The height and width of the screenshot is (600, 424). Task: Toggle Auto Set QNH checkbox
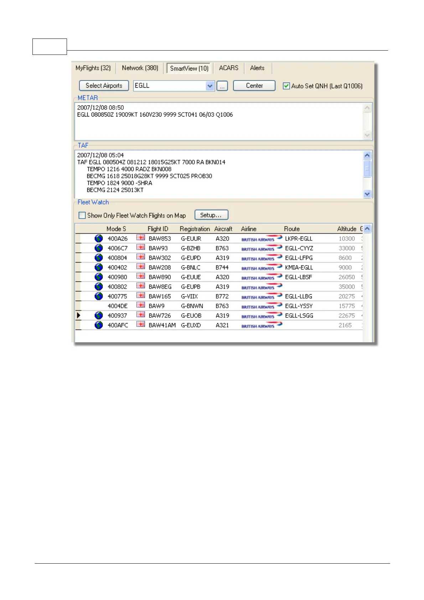(286, 86)
